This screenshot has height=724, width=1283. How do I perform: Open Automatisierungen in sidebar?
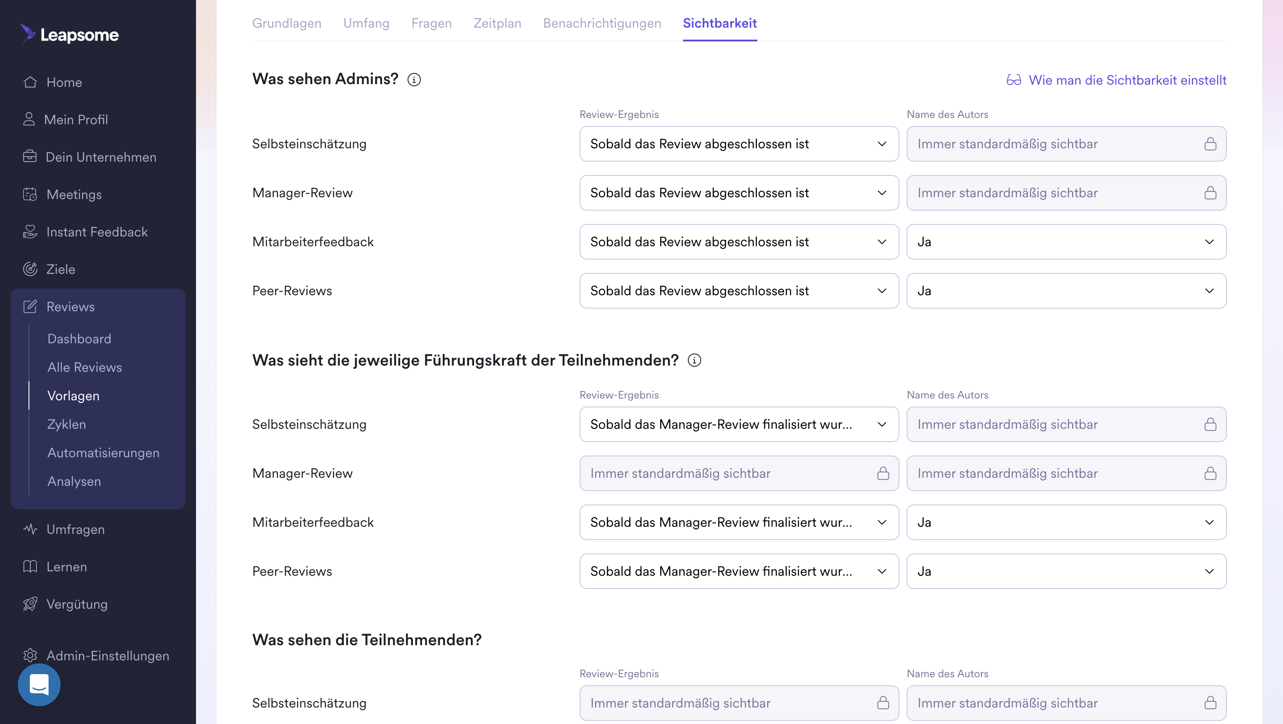click(x=103, y=453)
